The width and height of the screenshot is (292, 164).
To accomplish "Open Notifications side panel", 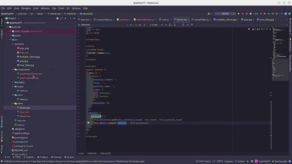I will coord(290,45).
